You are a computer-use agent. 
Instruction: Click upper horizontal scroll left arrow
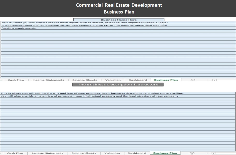(215, 80)
